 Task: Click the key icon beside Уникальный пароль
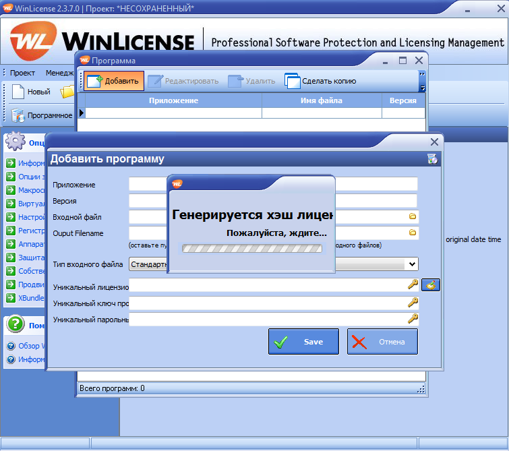click(x=413, y=319)
